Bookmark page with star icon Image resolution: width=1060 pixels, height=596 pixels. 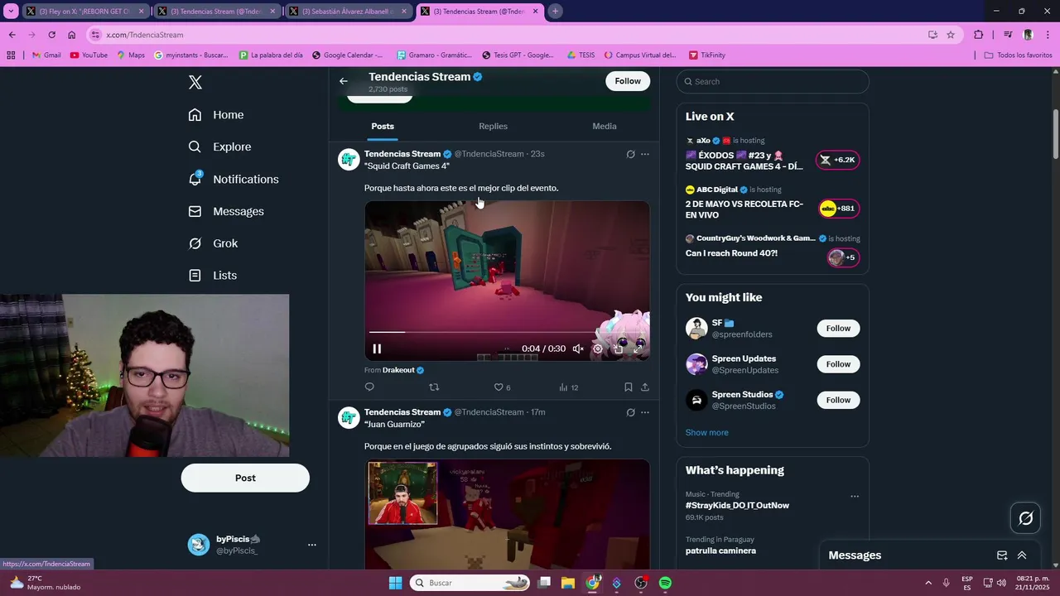951,35
